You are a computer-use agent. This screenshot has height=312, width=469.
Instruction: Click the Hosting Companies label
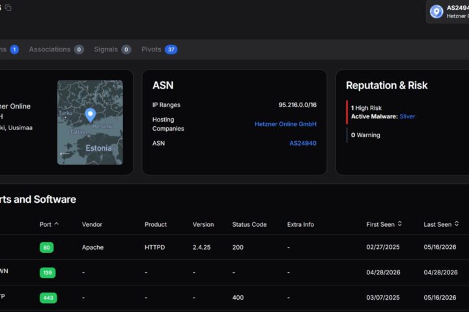tap(168, 124)
